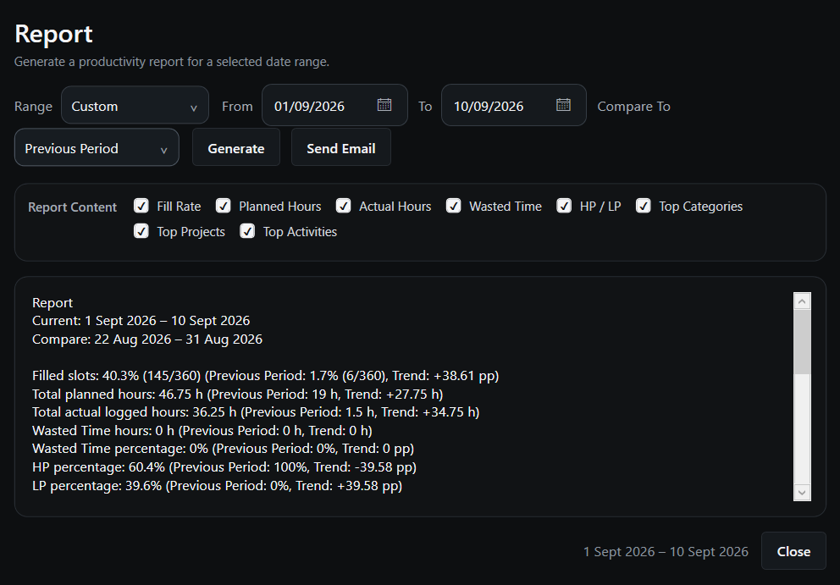Viewport: 840px width, 585px height.
Task: Click the 'LP percentage: 39.6%' line
Action: click(217, 485)
